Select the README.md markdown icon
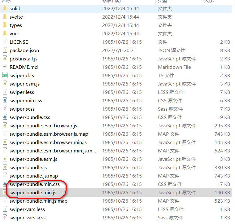Viewport: 235px width, 224px height. (x=5, y=67)
